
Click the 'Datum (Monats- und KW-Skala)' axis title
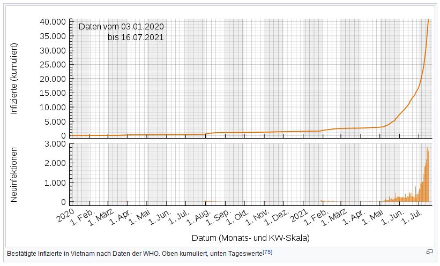coord(250,237)
